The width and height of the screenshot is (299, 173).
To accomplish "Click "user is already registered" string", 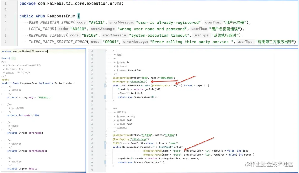I will click(x=169, y=23).
